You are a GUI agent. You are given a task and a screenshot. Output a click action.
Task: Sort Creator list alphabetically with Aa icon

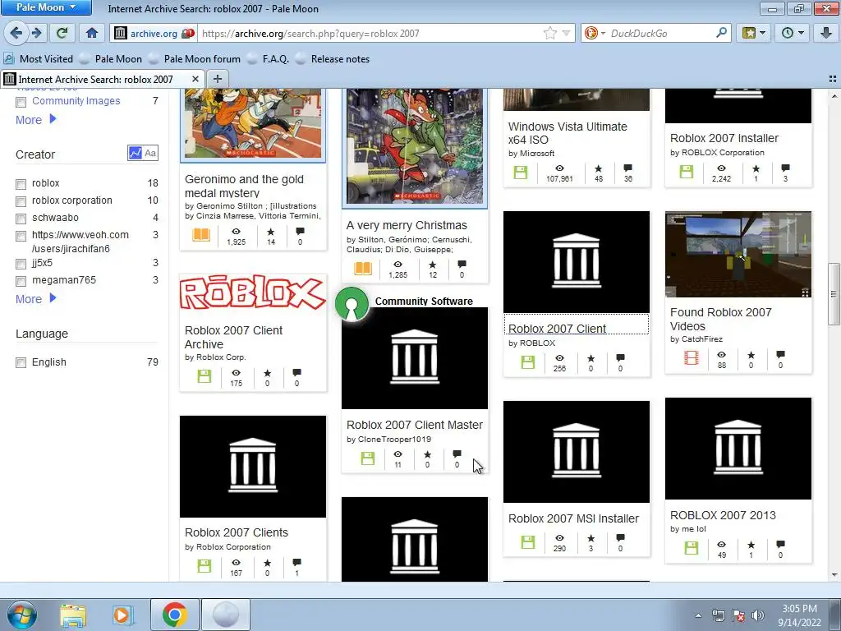(150, 153)
